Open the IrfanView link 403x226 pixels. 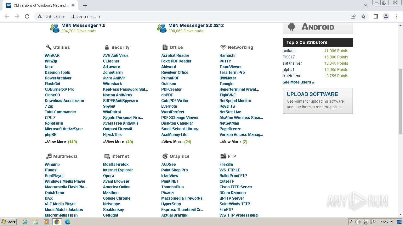click(x=170, y=176)
